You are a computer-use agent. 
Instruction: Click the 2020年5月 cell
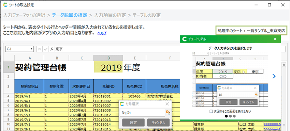point(81,106)
